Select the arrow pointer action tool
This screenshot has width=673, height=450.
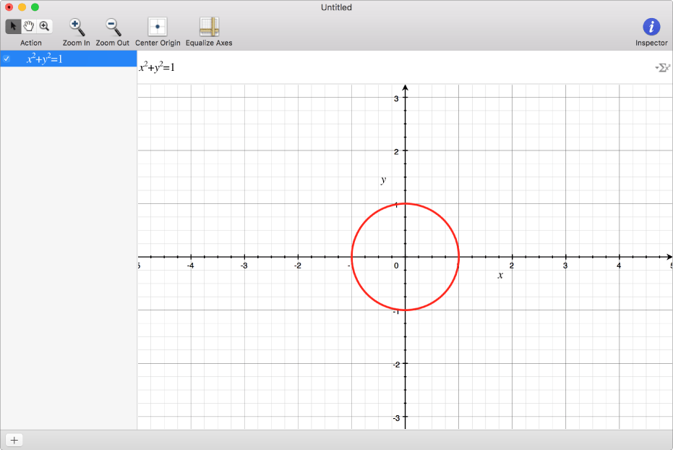pos(13,26)
